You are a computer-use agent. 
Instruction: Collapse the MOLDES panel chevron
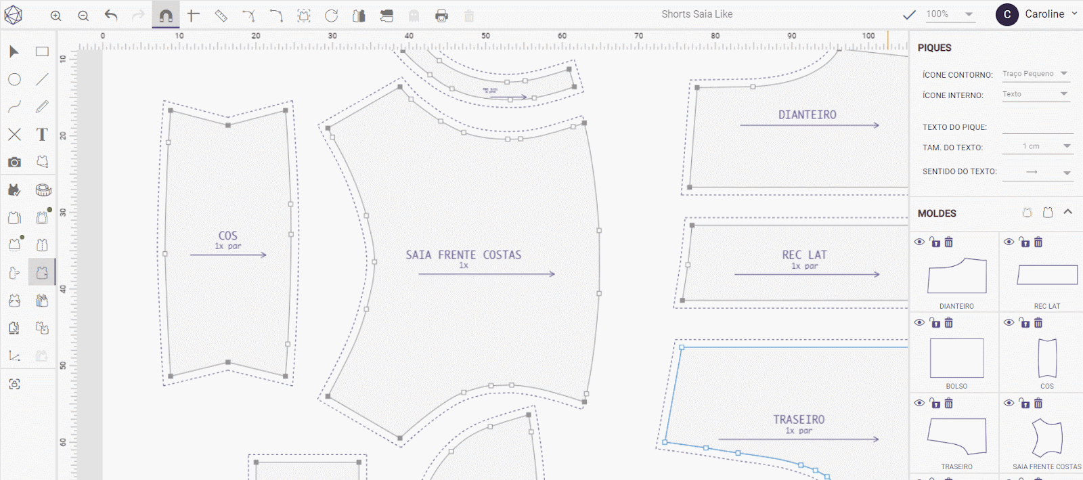1068,212
